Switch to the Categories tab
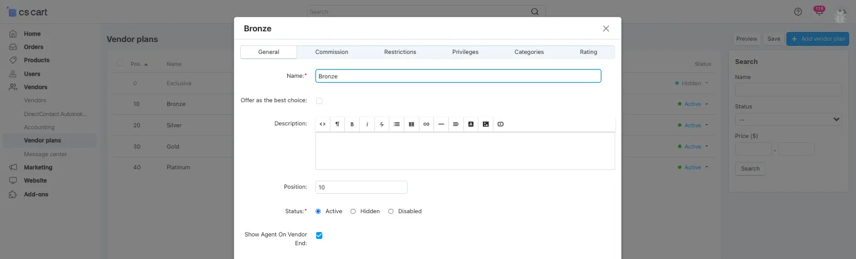856x259 pixels. coord(529,52)
